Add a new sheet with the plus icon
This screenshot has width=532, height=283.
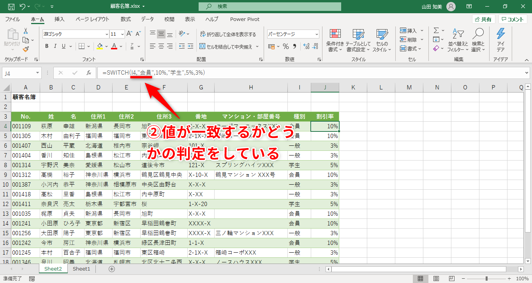pos(112,269)
